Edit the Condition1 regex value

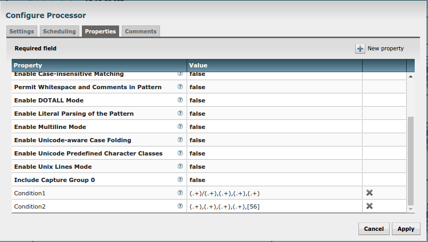[274, 193]
